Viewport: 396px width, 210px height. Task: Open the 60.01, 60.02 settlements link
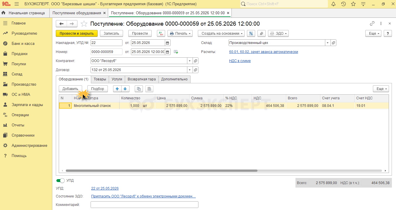tap(264, 52)
